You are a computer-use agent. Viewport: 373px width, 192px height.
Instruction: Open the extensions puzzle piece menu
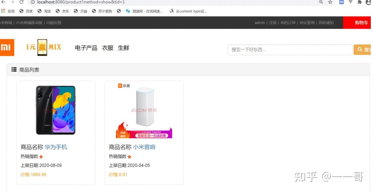359,2
